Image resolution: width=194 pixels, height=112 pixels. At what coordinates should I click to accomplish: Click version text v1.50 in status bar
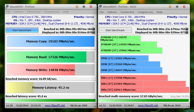click(9, 106)
